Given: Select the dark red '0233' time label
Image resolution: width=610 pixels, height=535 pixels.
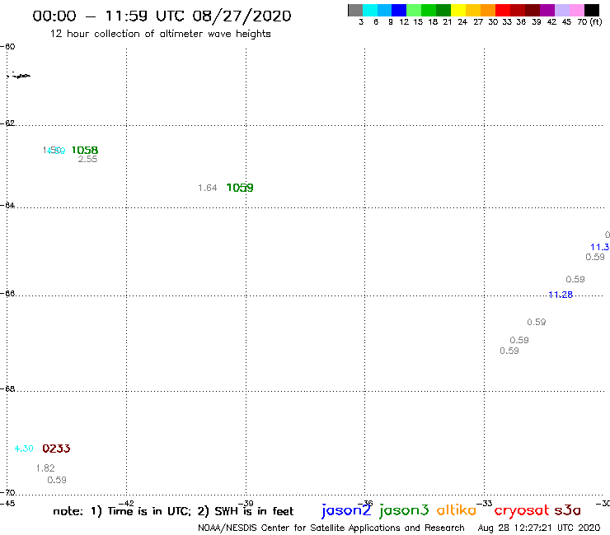Looking at the screenshot, I should [56, 449].
